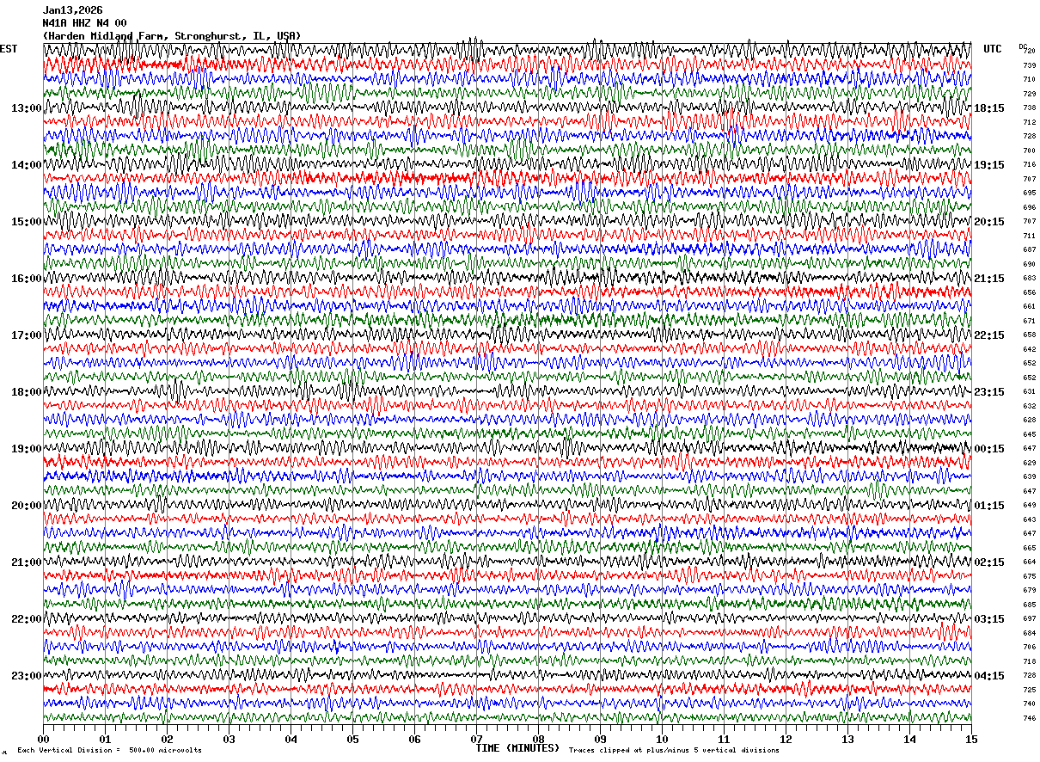Click the DC offset value "700"
Image resolution: width=1040 pixels, height=762 pixels.
click(1029, 151)
